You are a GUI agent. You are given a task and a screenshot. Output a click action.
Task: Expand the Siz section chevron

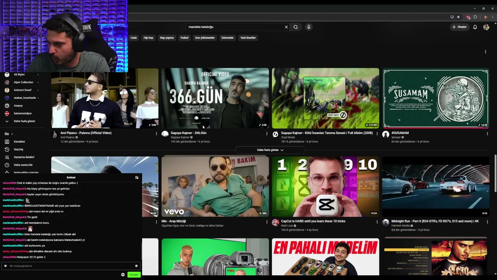12,134
